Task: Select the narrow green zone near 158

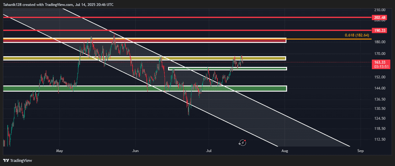Action: pos(227,68)
